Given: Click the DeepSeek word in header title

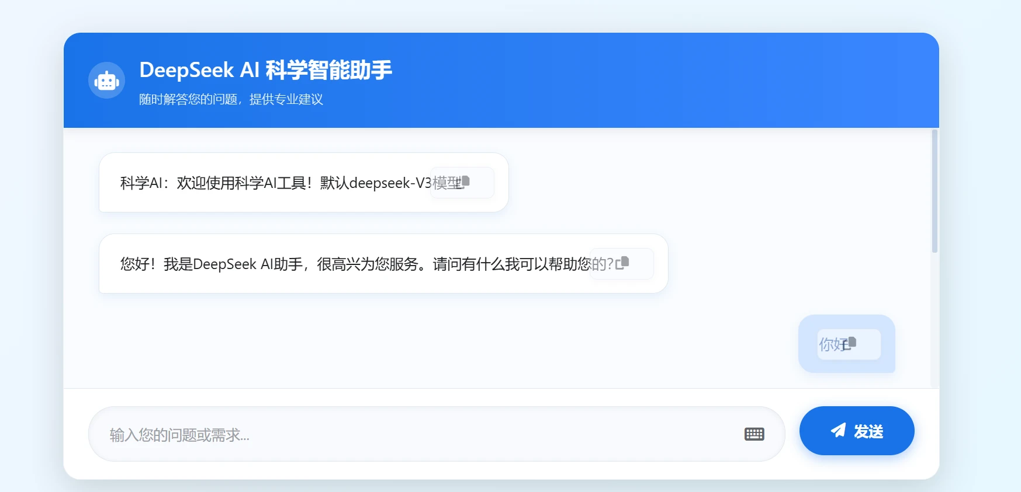Looking at the screenshot, I should [186, 70].
